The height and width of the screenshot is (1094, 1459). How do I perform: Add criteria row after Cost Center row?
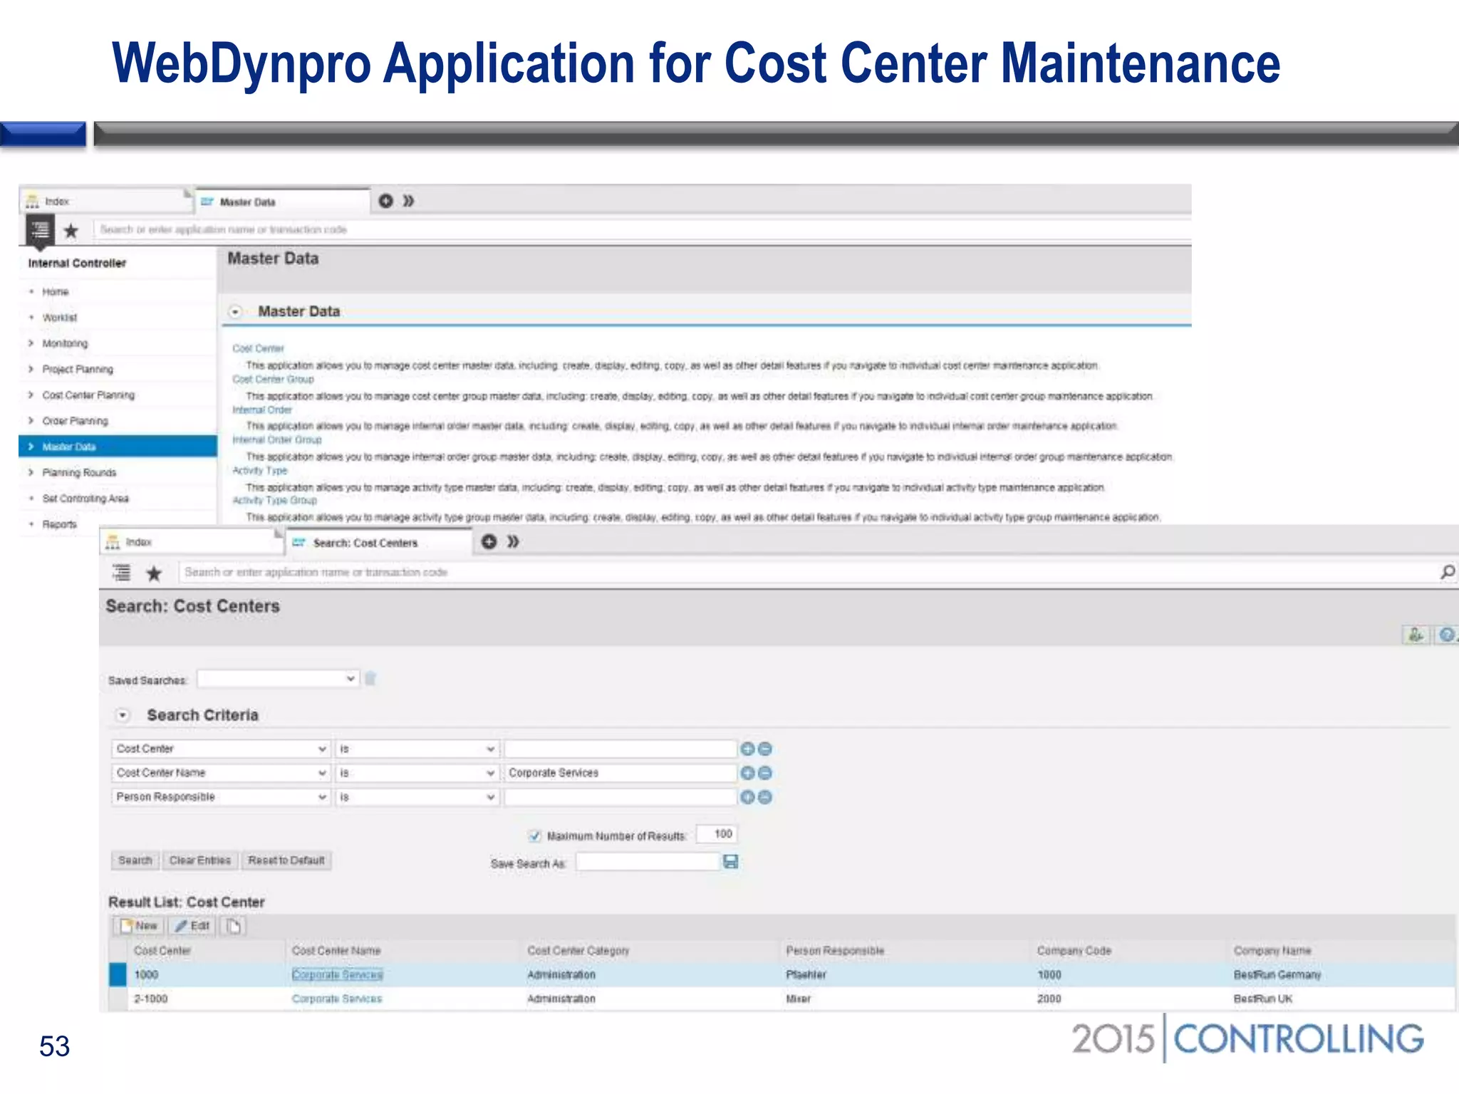click(747, 749)
